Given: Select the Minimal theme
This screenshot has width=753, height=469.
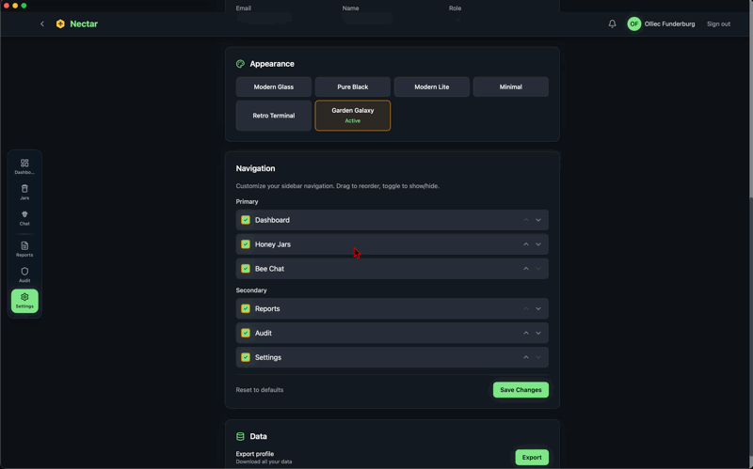Looking at the screenshot, I should click(x=510, y=86).
